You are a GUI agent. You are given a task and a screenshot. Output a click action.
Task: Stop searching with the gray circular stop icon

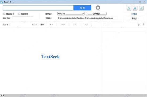98,8
